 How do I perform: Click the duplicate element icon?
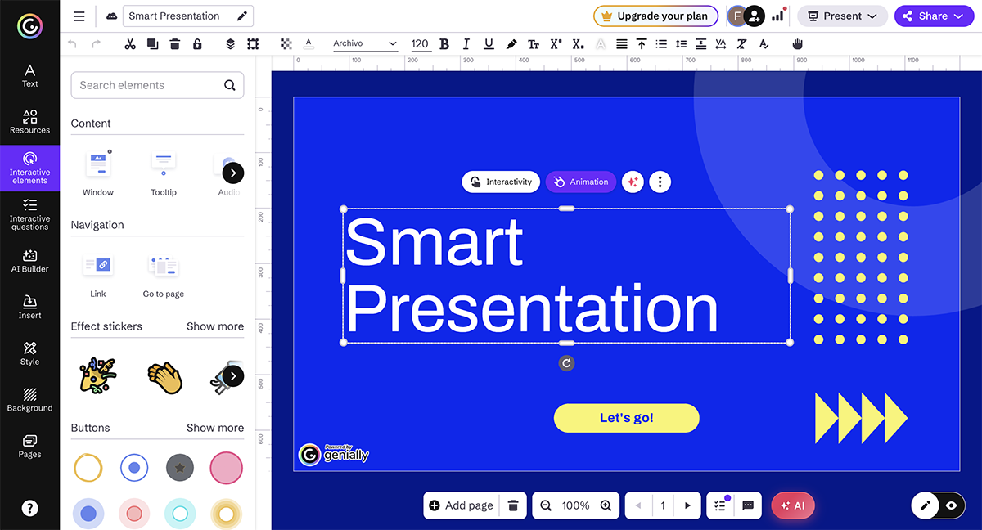point(152,44)
